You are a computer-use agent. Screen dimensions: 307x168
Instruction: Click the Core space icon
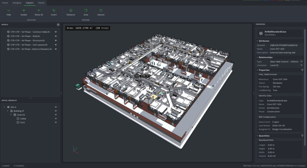pos(18,123)
